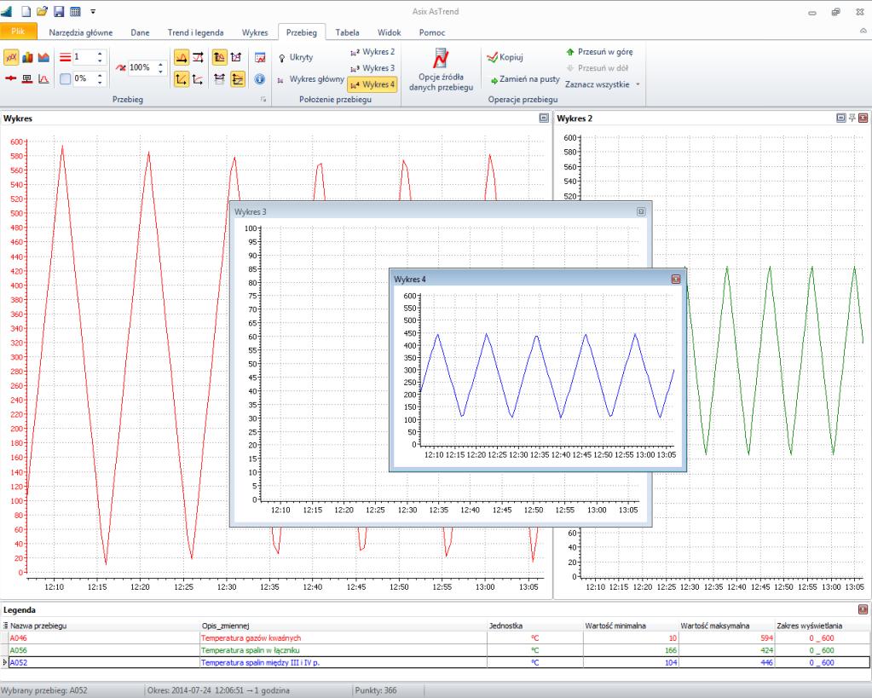Switch to the Wykres ribbon tab

click(x=255, y=32)
